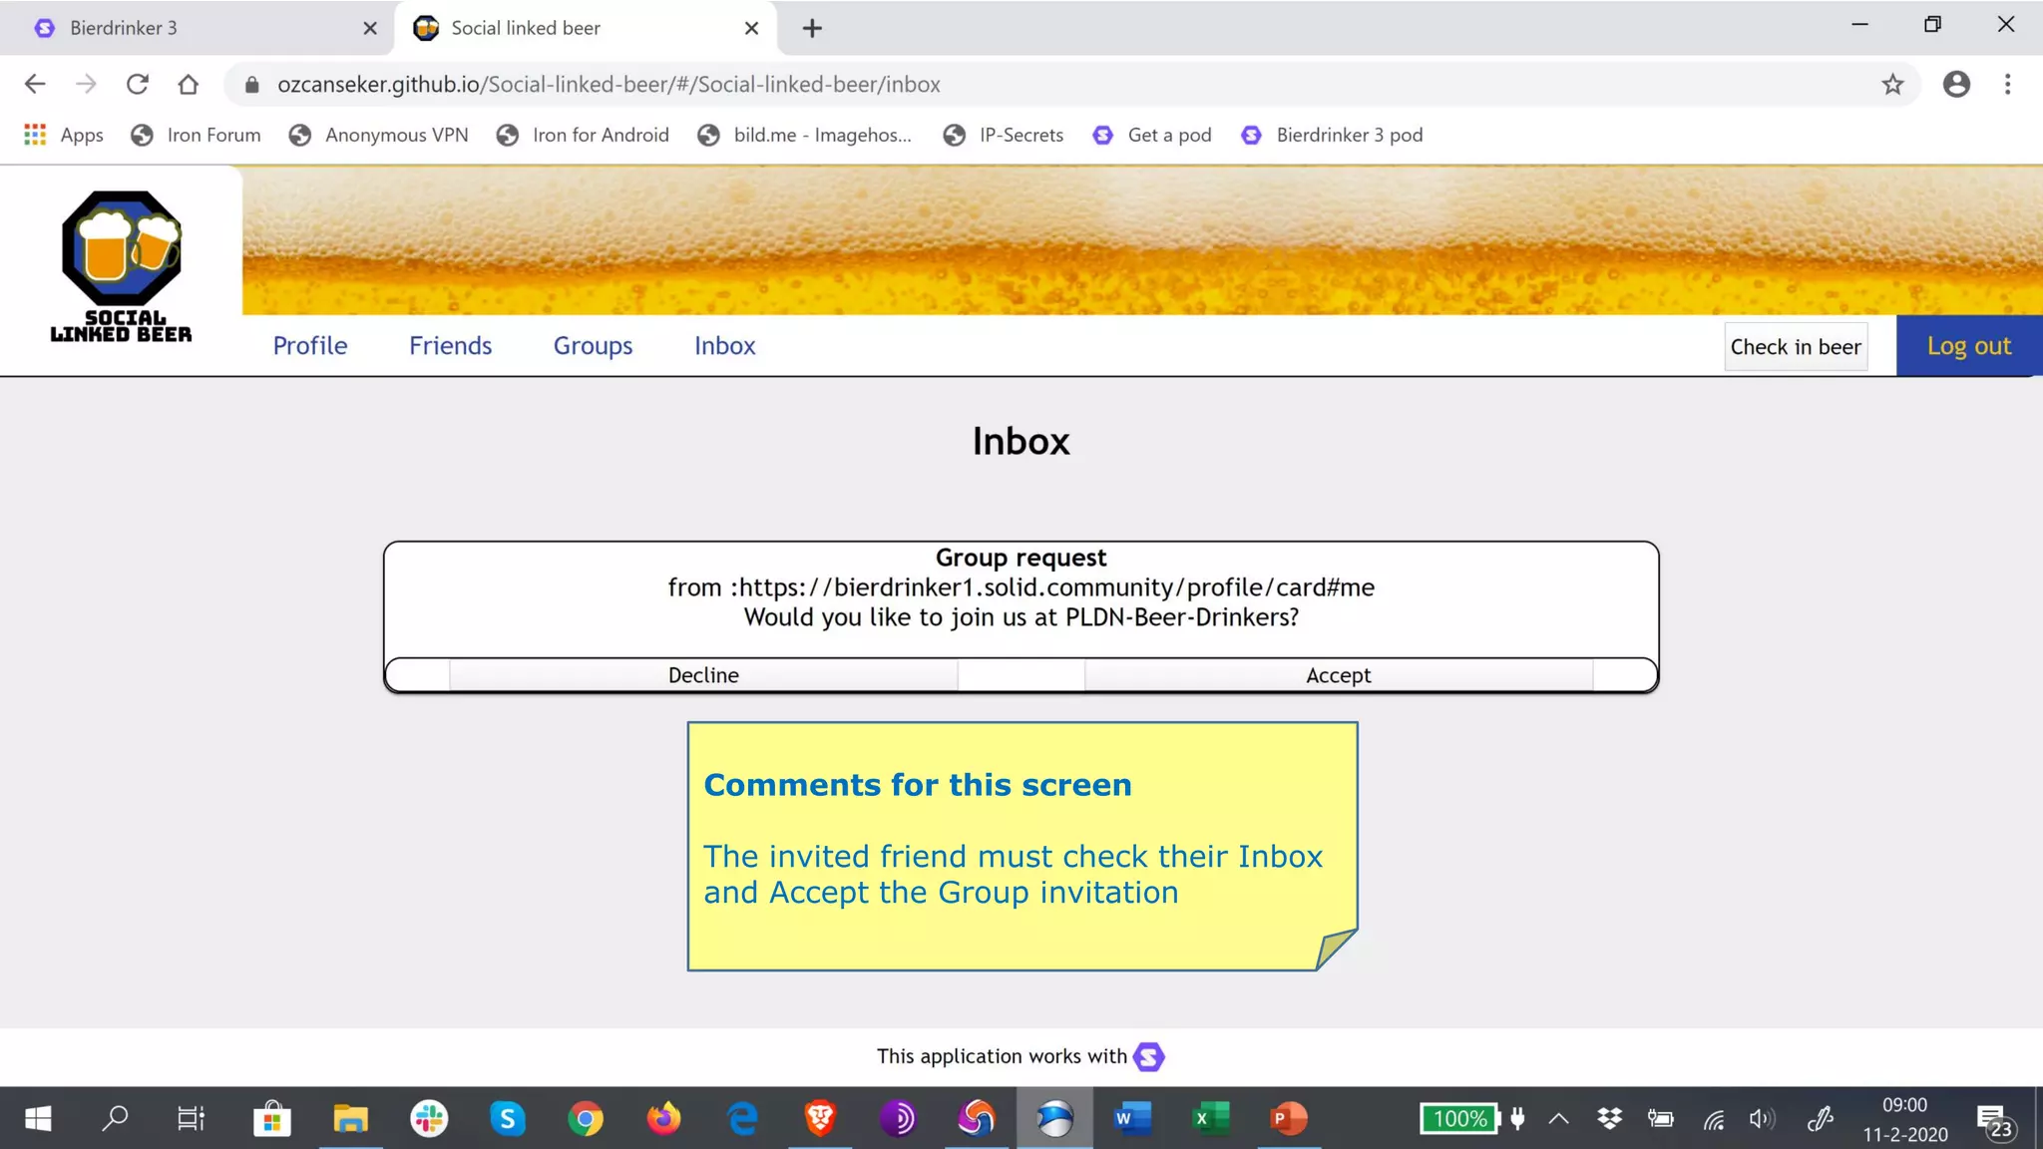The image size is (2043, 1149).
Task: Open the Anonymous VPN bookmark
Action: 379,135
